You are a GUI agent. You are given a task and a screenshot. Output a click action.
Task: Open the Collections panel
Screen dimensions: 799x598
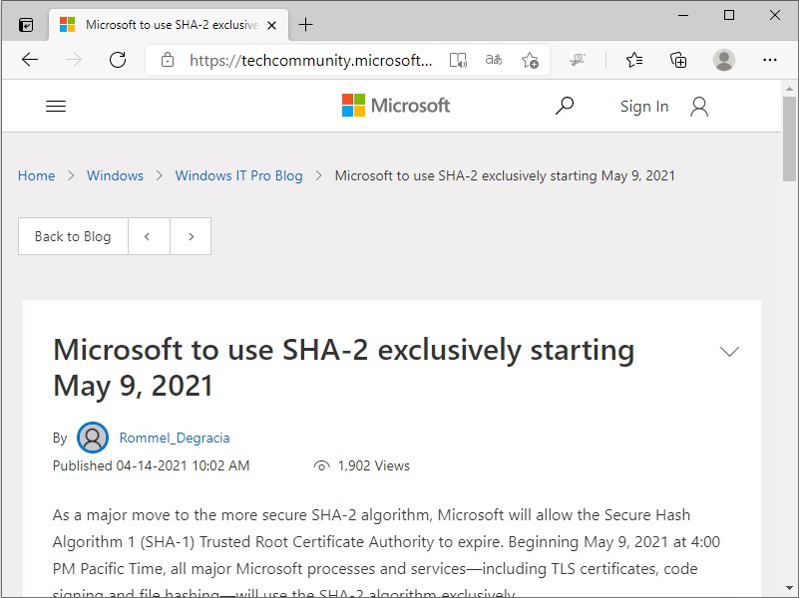click(679, 60)
